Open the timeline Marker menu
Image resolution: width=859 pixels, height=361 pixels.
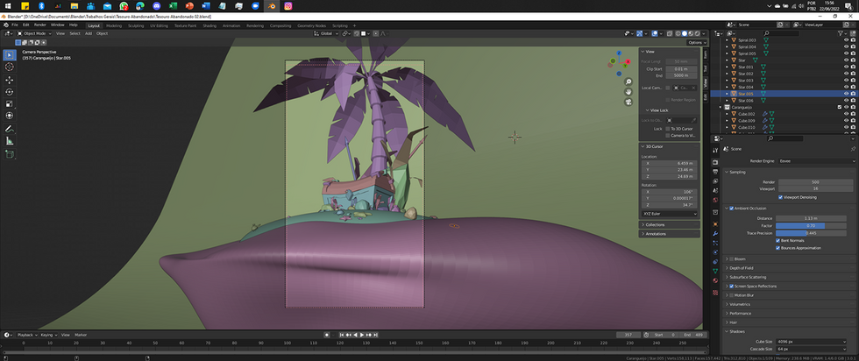[x=81, y=335]
